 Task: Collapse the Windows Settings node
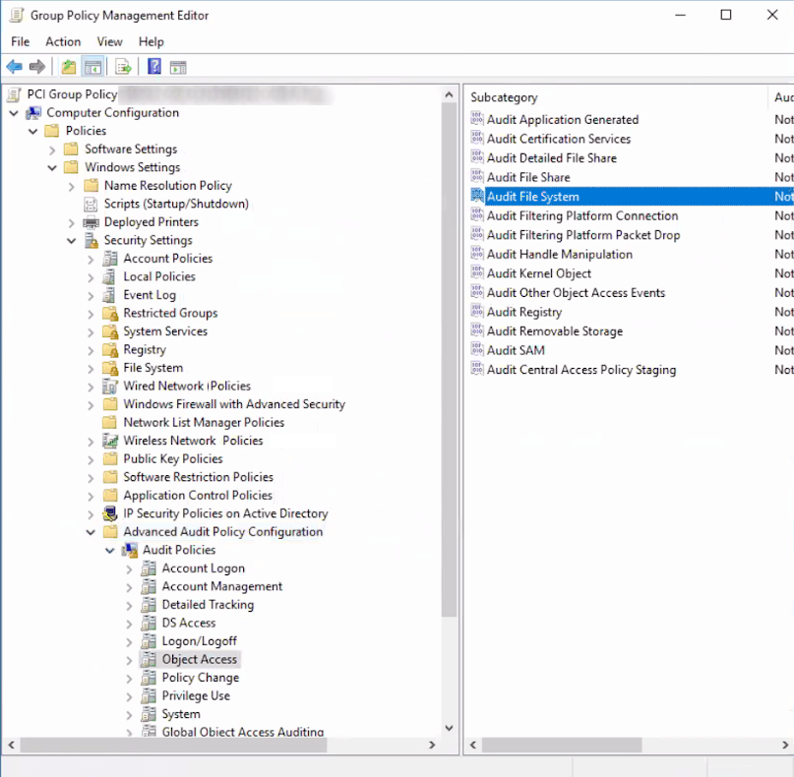(x=52, y=167)
